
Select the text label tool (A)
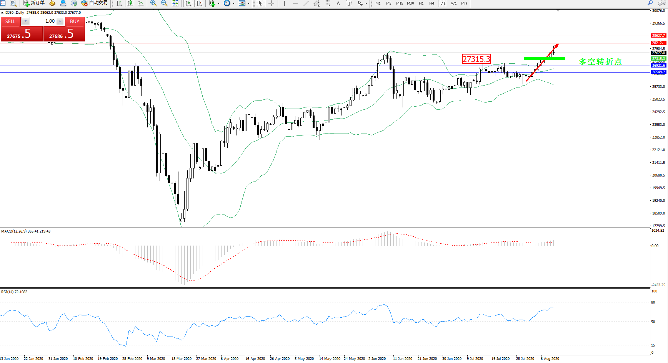click(x=338, y=3)
